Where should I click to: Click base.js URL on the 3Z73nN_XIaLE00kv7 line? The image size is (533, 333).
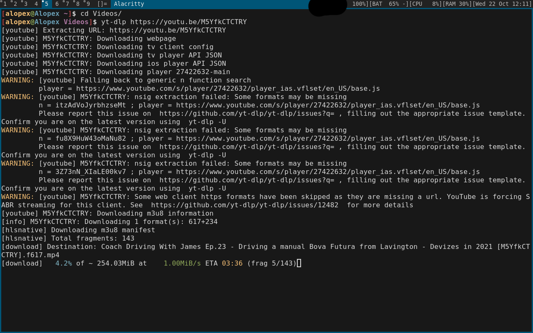click(328, 172)
